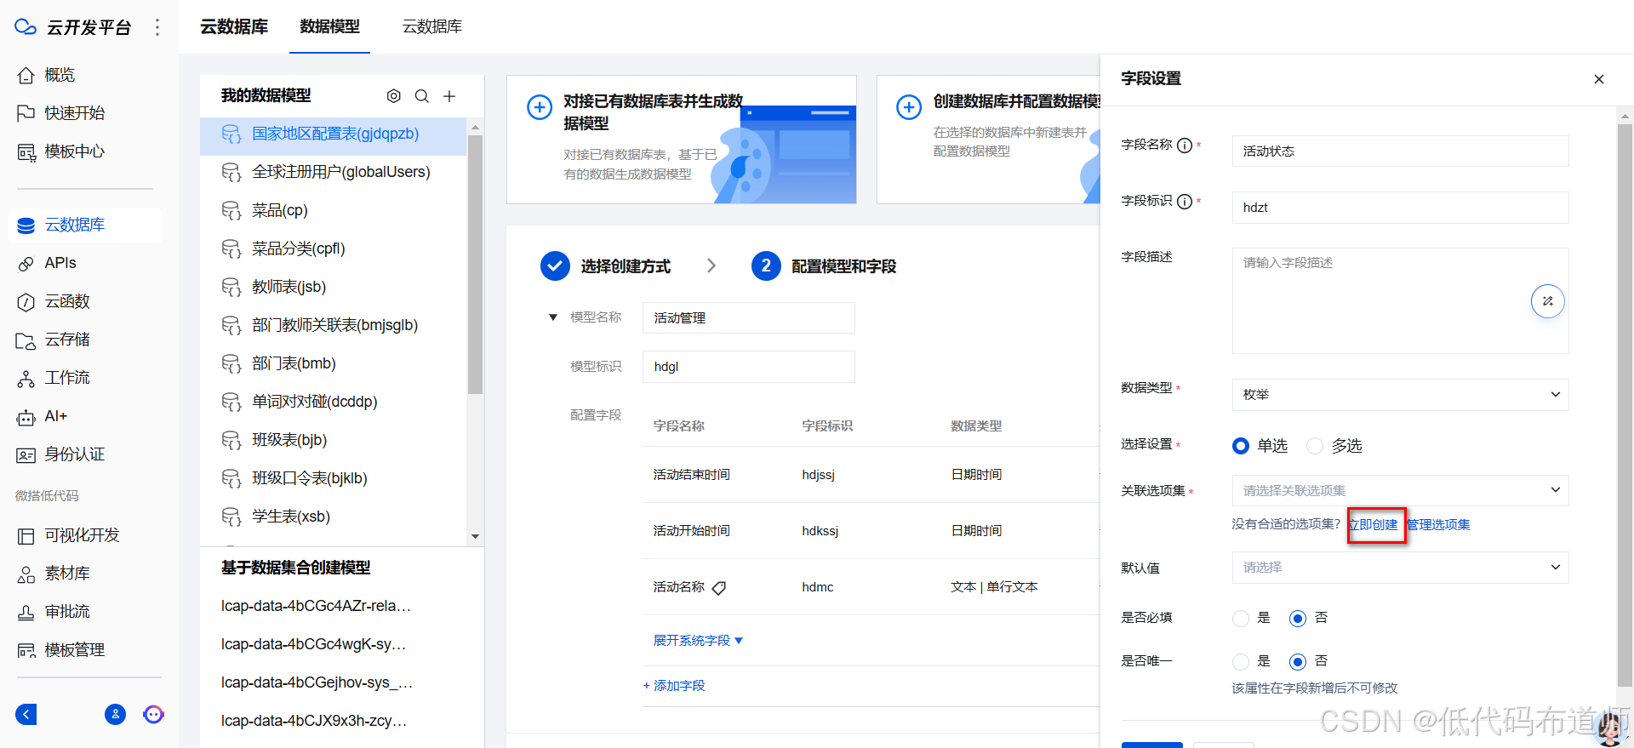Click the 字段名称 input field
Viewport: 1634px width, 748px height.
coord(1400,151)
